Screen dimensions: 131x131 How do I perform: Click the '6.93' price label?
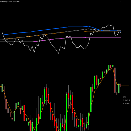(x=124, y=97)
